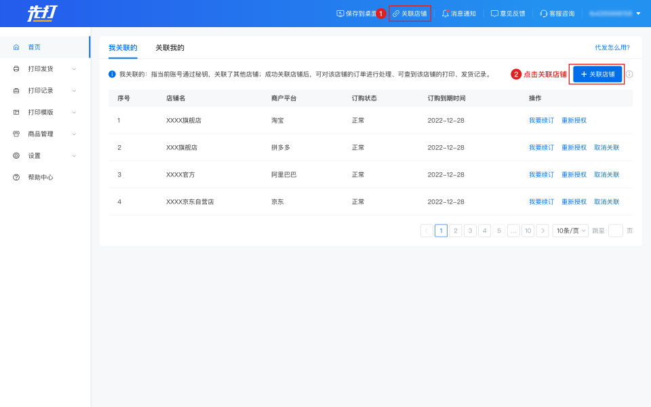The image size is (651, 407).
Task: Click the 商品管理 shop icon
Action: tap(16, 134)
